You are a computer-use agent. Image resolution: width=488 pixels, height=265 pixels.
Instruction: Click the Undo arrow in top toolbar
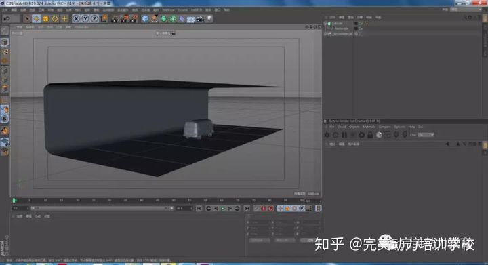pyautogui.click(x=7, y=19)
